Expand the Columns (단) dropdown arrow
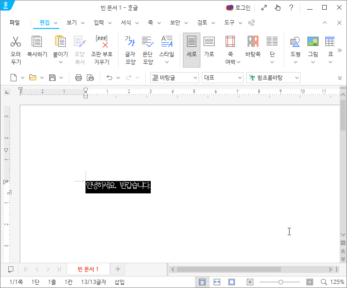This screenshot has height=288, width=347. [272, 62]
